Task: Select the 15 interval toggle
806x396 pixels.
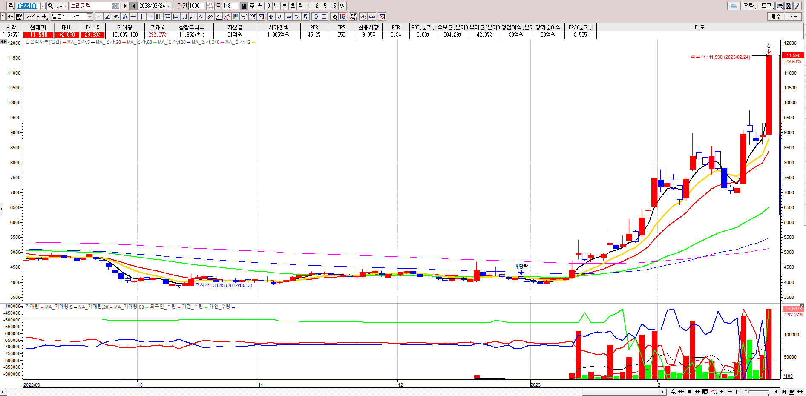Action: click(334, 6)
